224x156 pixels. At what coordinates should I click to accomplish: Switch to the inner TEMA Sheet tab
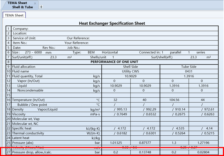pos(14,15)
